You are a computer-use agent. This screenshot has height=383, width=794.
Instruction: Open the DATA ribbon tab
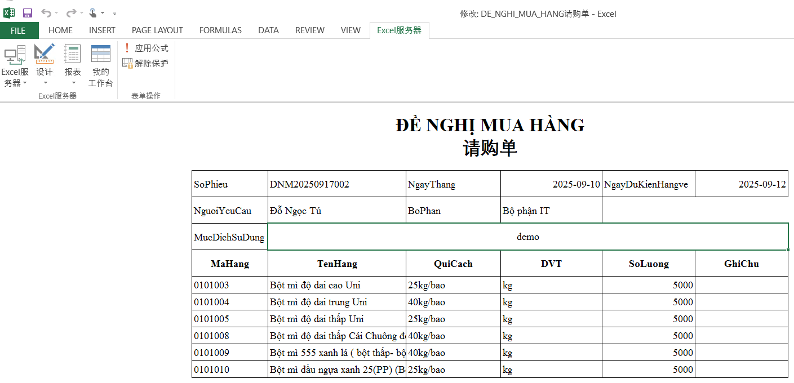tap(268, 30)
